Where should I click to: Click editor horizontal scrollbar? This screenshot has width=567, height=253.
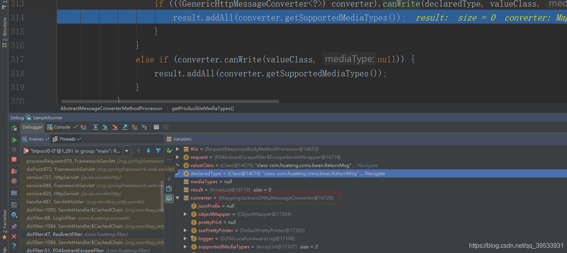pos(170,102)
